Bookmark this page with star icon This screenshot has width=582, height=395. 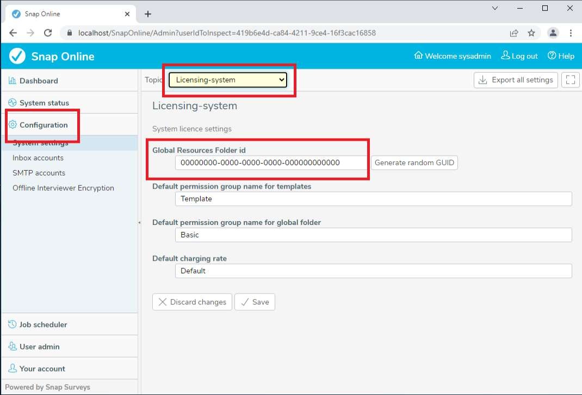pos(531,33)
